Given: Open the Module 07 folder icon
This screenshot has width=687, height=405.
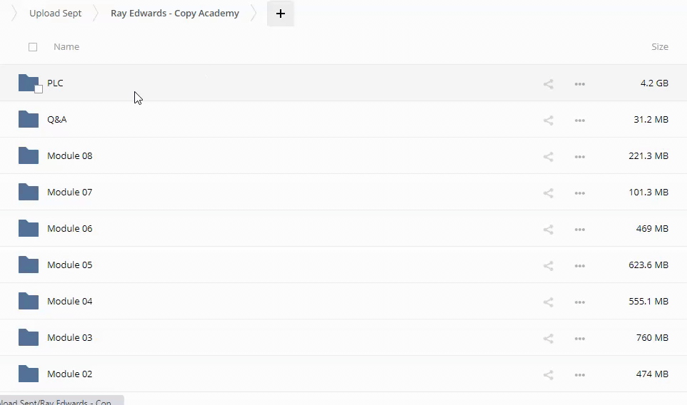Looking at the screenshot, I should point(29,192).
